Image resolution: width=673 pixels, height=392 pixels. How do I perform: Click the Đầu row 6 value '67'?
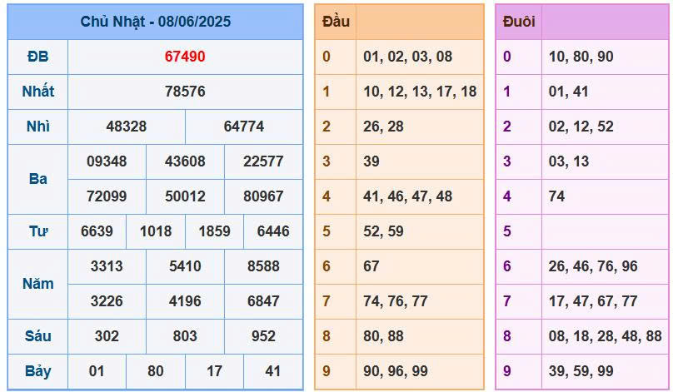coord(371,266)
